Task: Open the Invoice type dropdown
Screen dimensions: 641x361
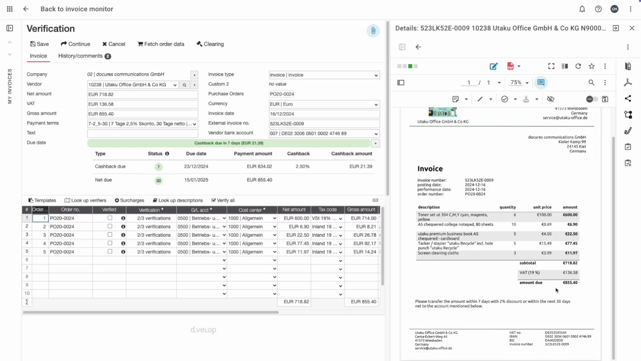Action: [x=324, y=75]
